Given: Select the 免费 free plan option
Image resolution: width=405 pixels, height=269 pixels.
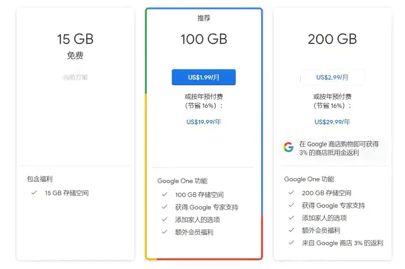Looking at the screenshot, I should (75, 55).
